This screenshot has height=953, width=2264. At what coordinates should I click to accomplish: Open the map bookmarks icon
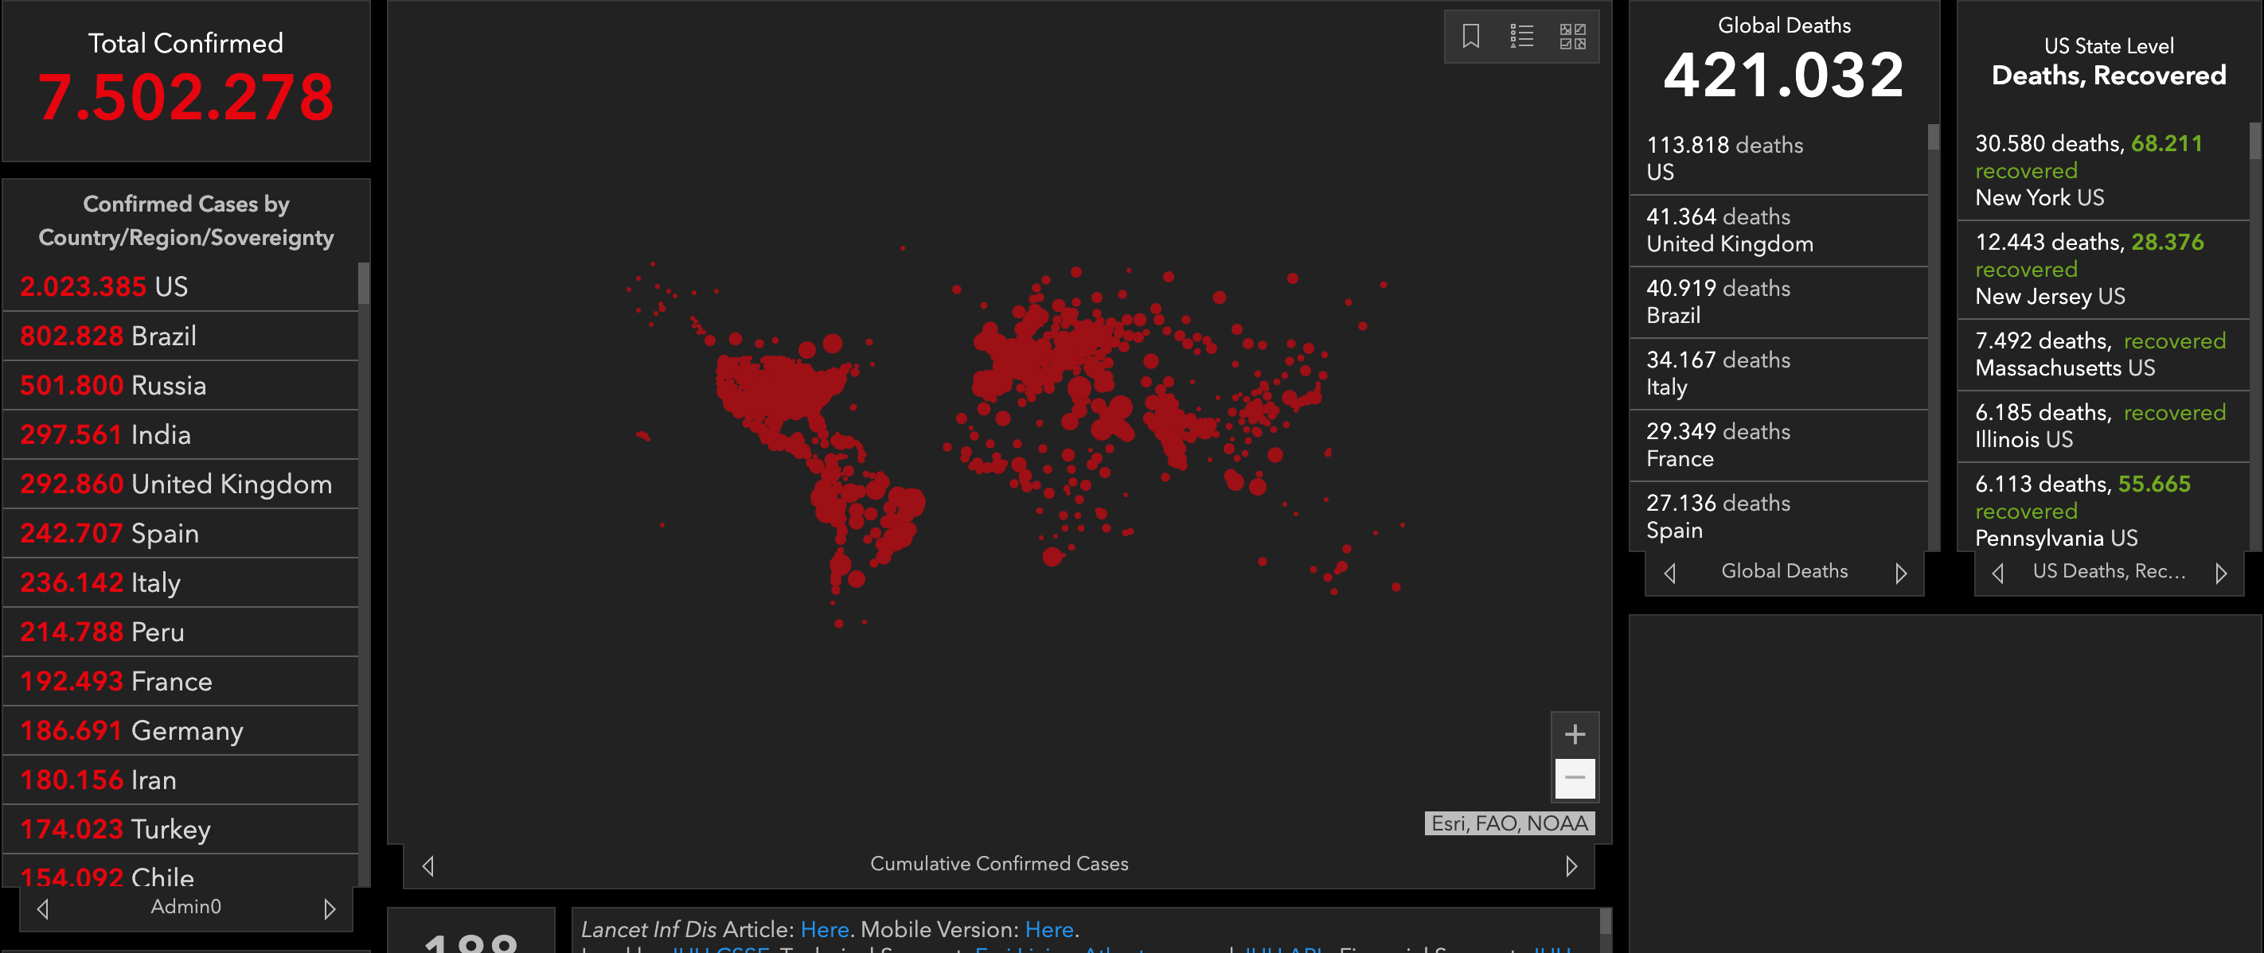(1470, 36)
